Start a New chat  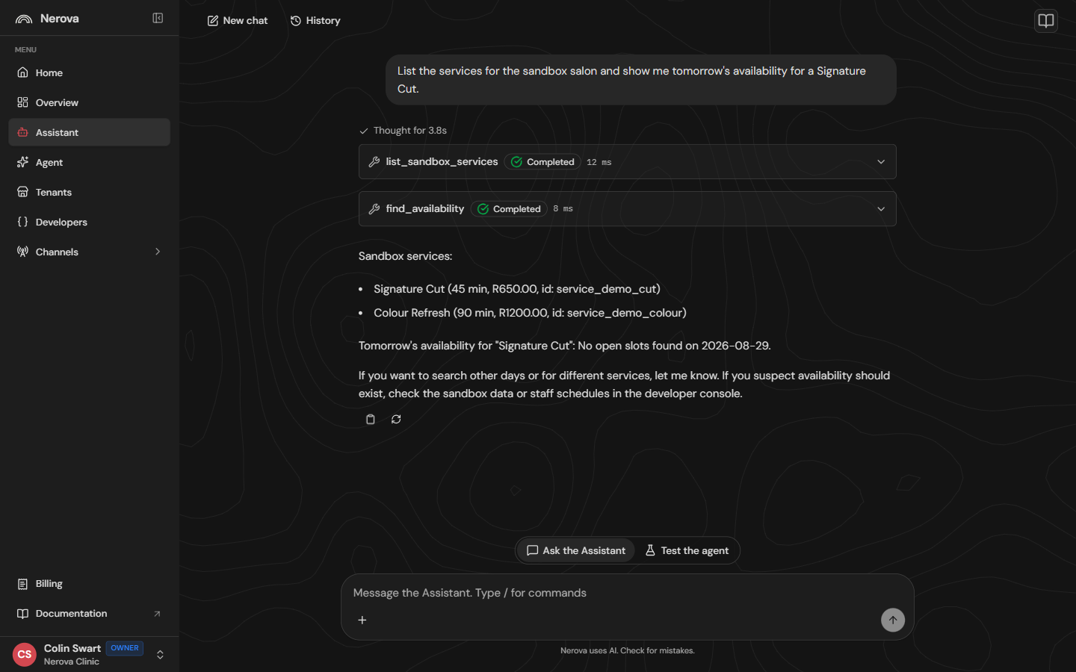point(238,21)
